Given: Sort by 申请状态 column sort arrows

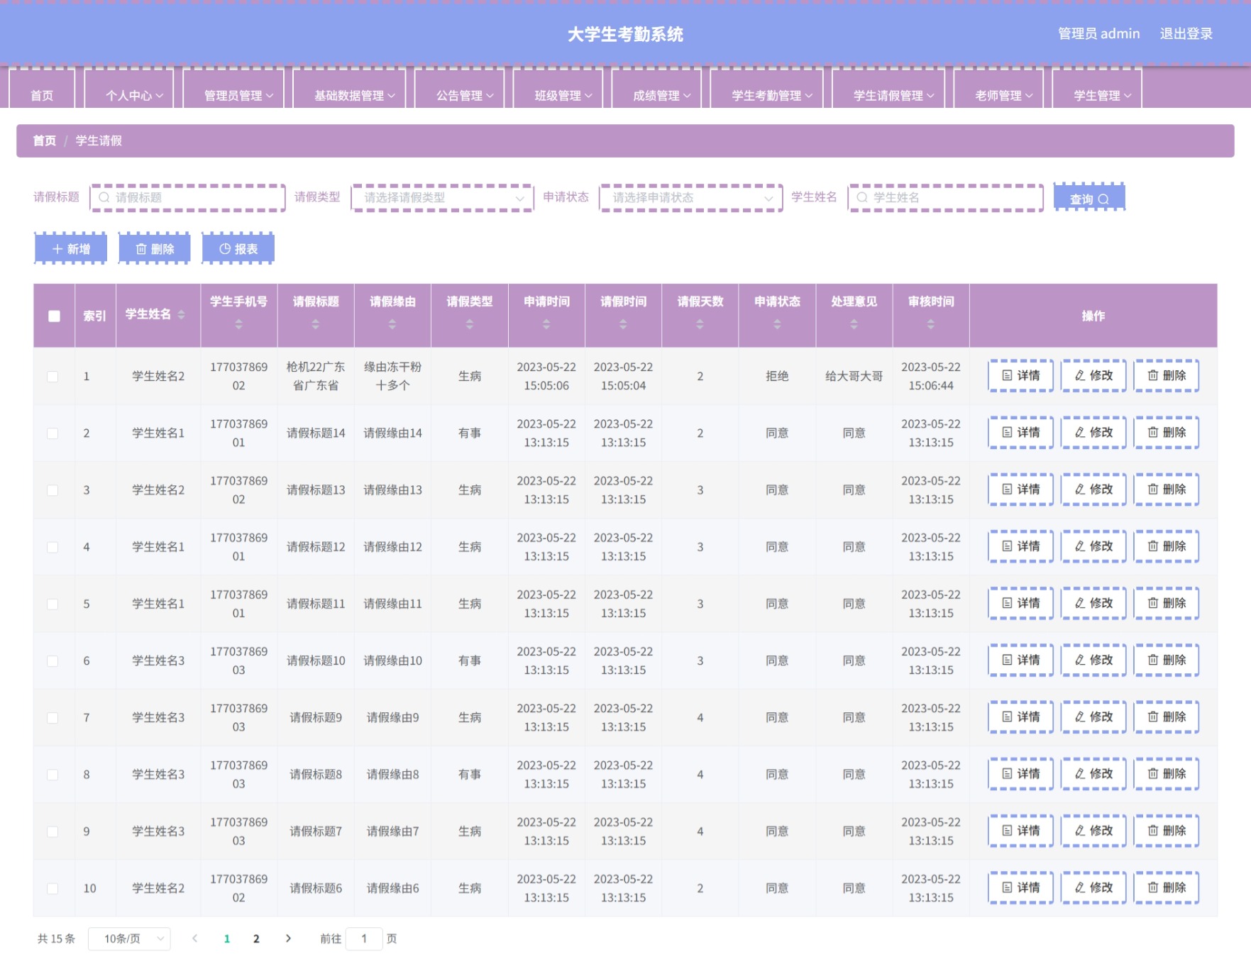Looking at the screenshot, I should [777, 324].
